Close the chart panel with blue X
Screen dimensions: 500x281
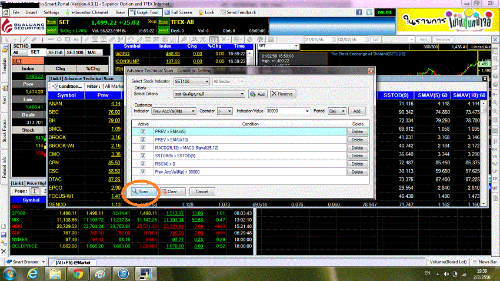[x=495, y=39]
